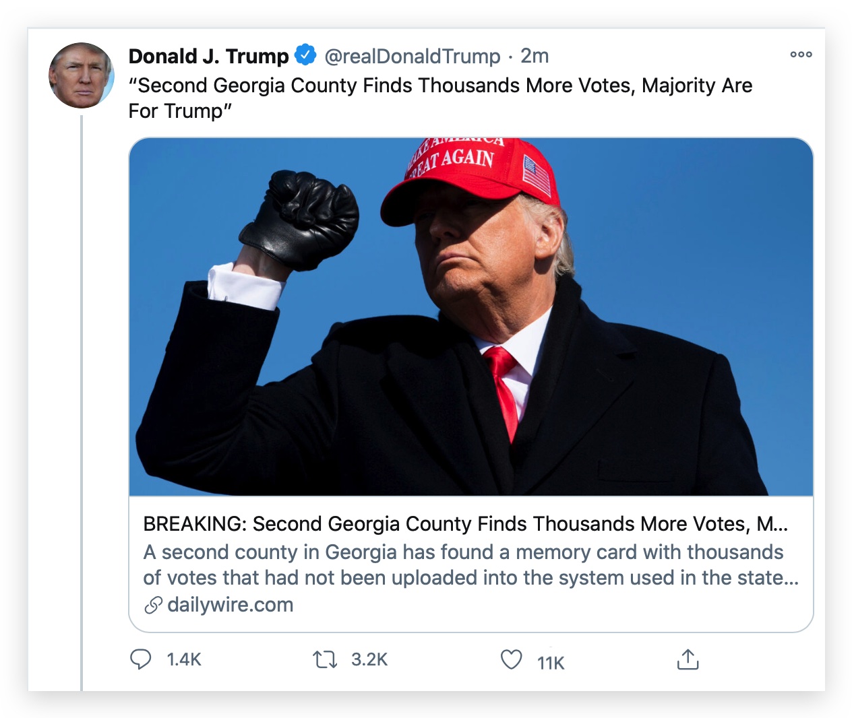Viewport: 852px width, 718px height.
Task: Click the retweet arrows icon
Action: point(325,659)
